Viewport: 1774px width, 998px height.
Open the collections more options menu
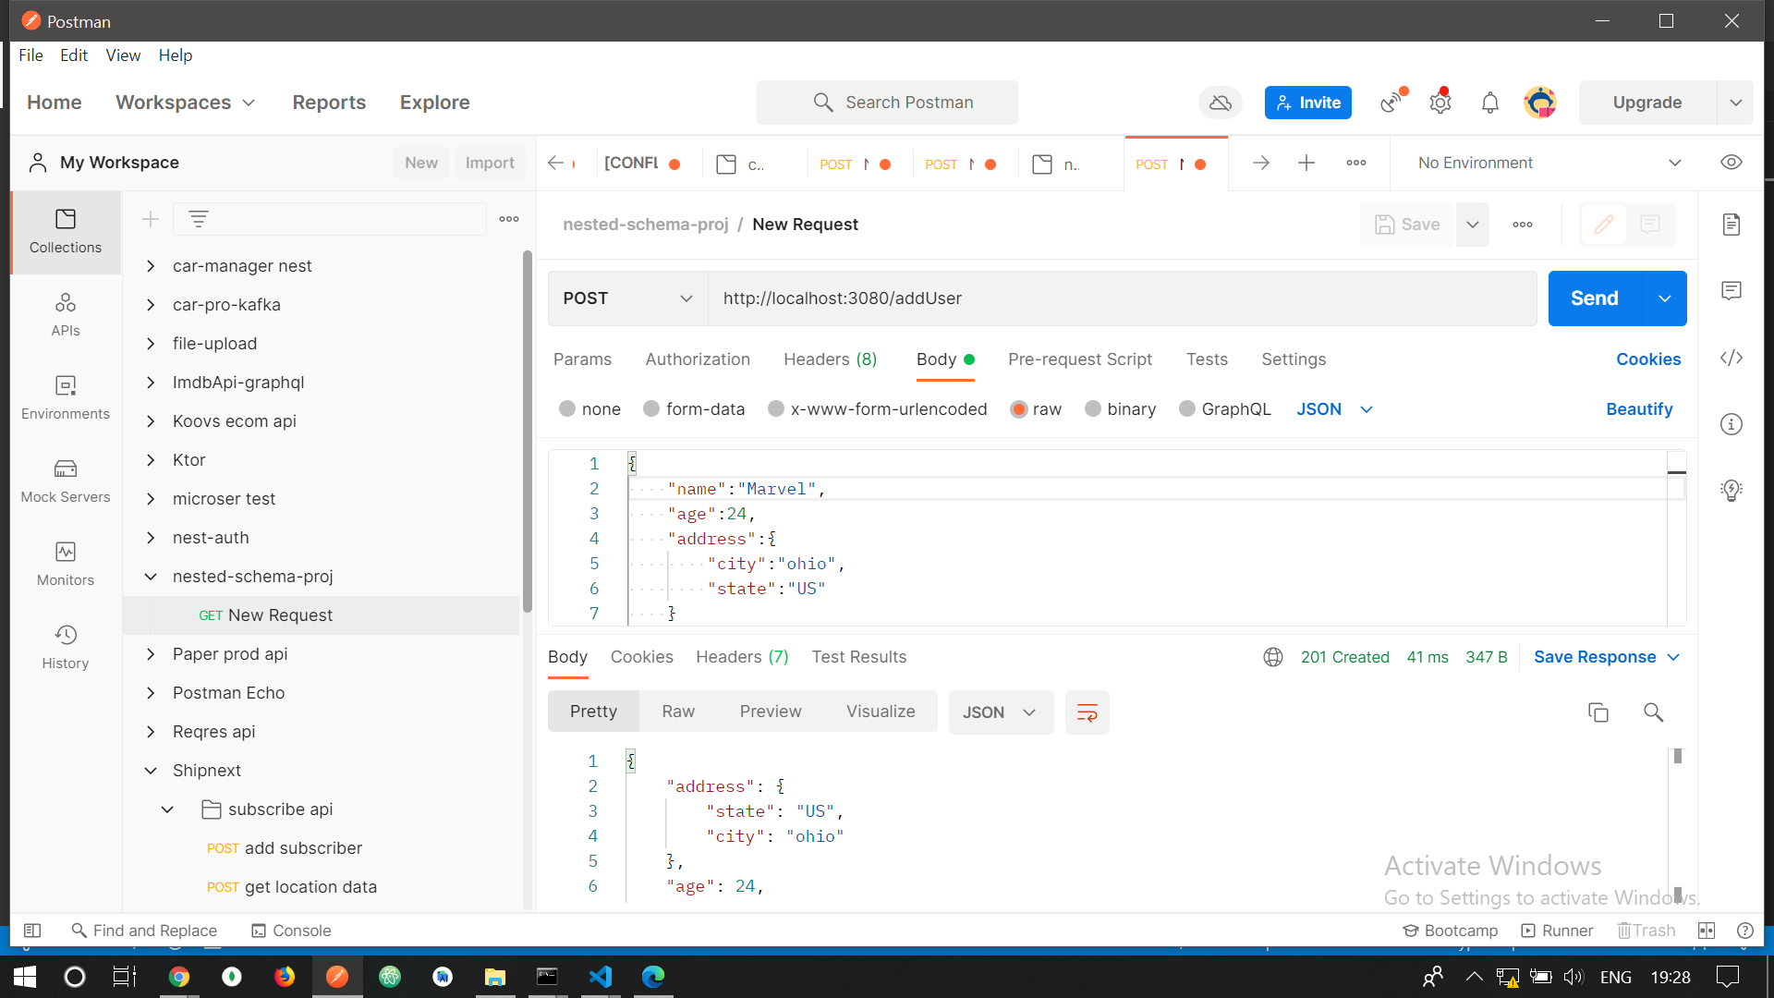tap(509, 219)
